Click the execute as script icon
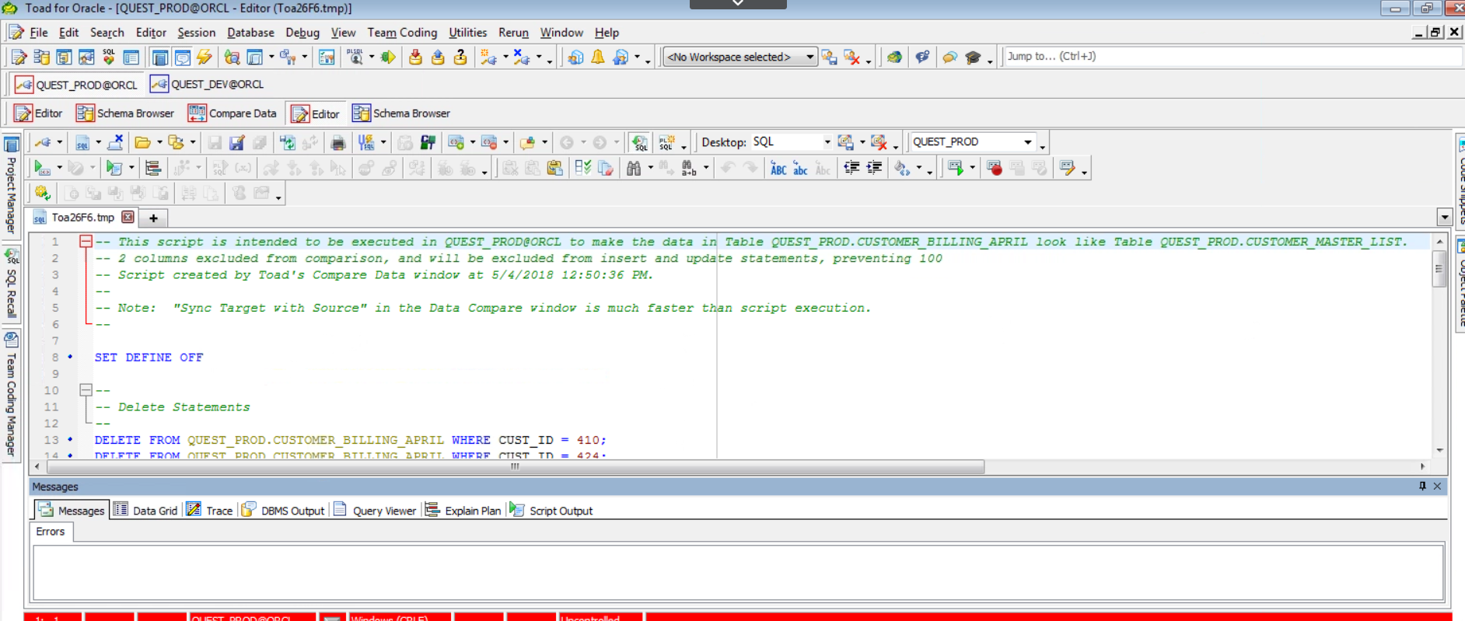This screenshot has height=621, width=1465. pyautogui.click(x=114, y=168)
